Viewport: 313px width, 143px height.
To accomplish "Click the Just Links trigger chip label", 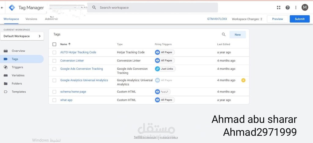I will [x=167, y=69].
